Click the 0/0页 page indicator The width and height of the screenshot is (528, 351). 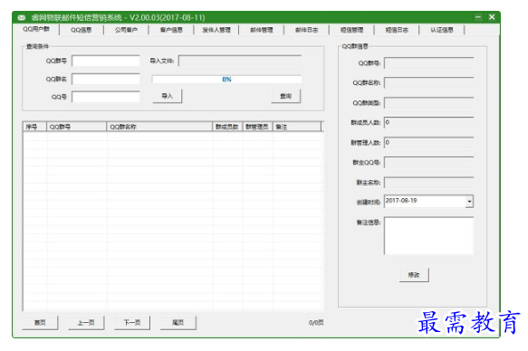[316, 323]
